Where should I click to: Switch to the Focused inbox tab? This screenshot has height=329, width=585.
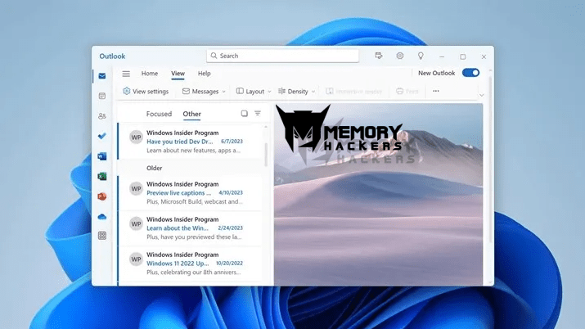pos(159,114)
